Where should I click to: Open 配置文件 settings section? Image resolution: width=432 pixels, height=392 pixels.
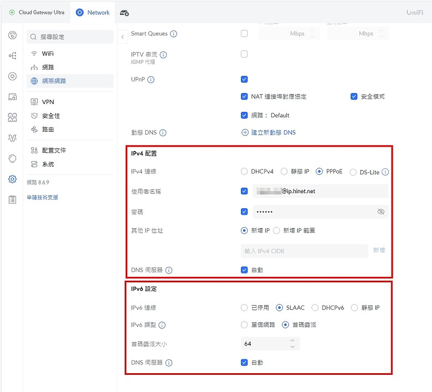70,151
